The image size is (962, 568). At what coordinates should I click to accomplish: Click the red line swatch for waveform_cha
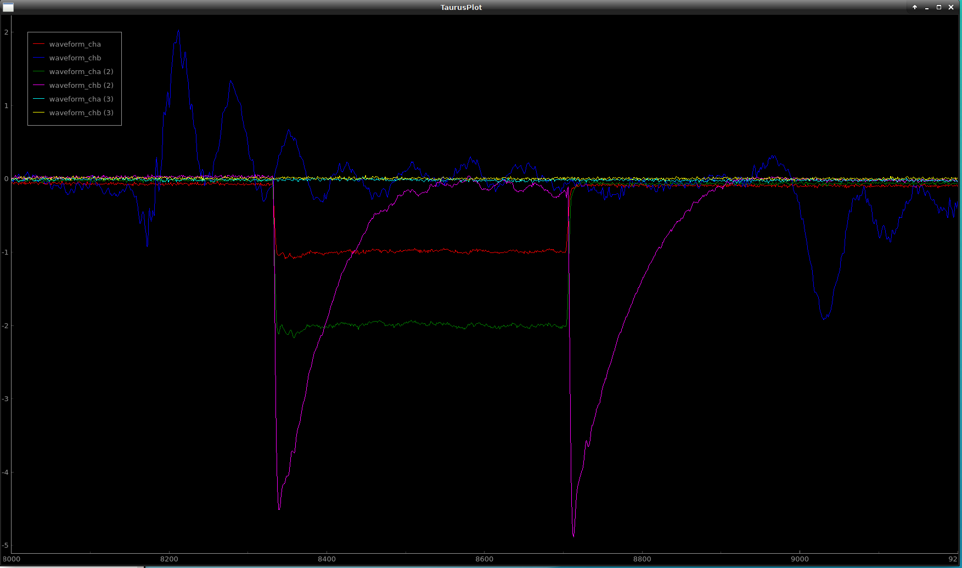[x=38, y=44]
